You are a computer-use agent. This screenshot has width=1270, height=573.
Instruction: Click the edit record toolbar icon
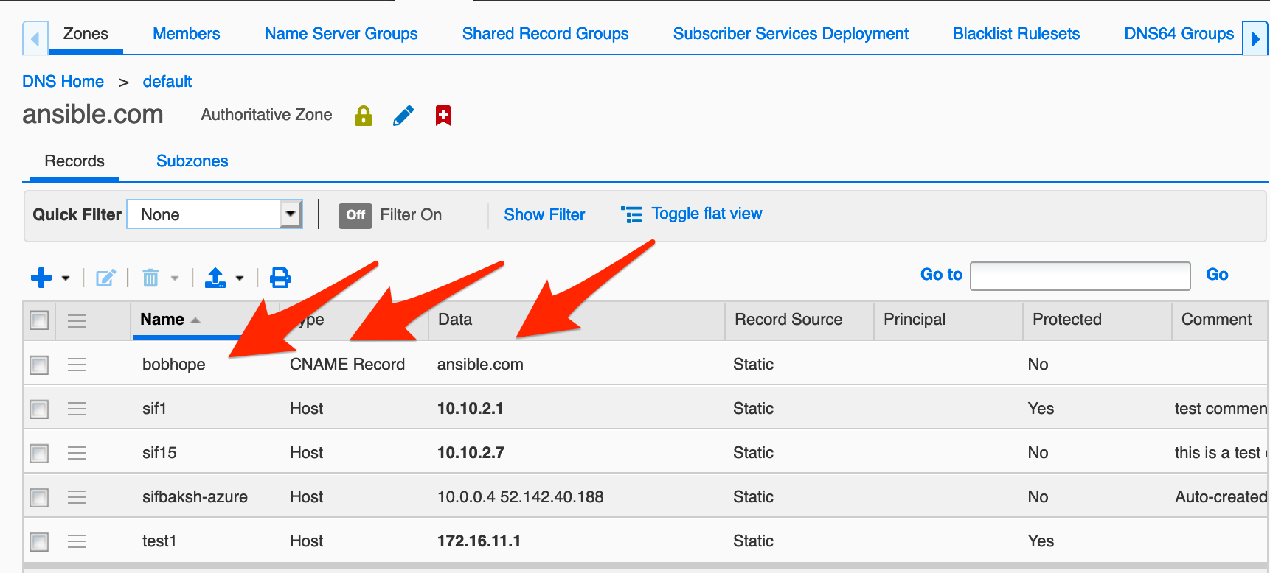pyautogui.click(x=105, y=278)
